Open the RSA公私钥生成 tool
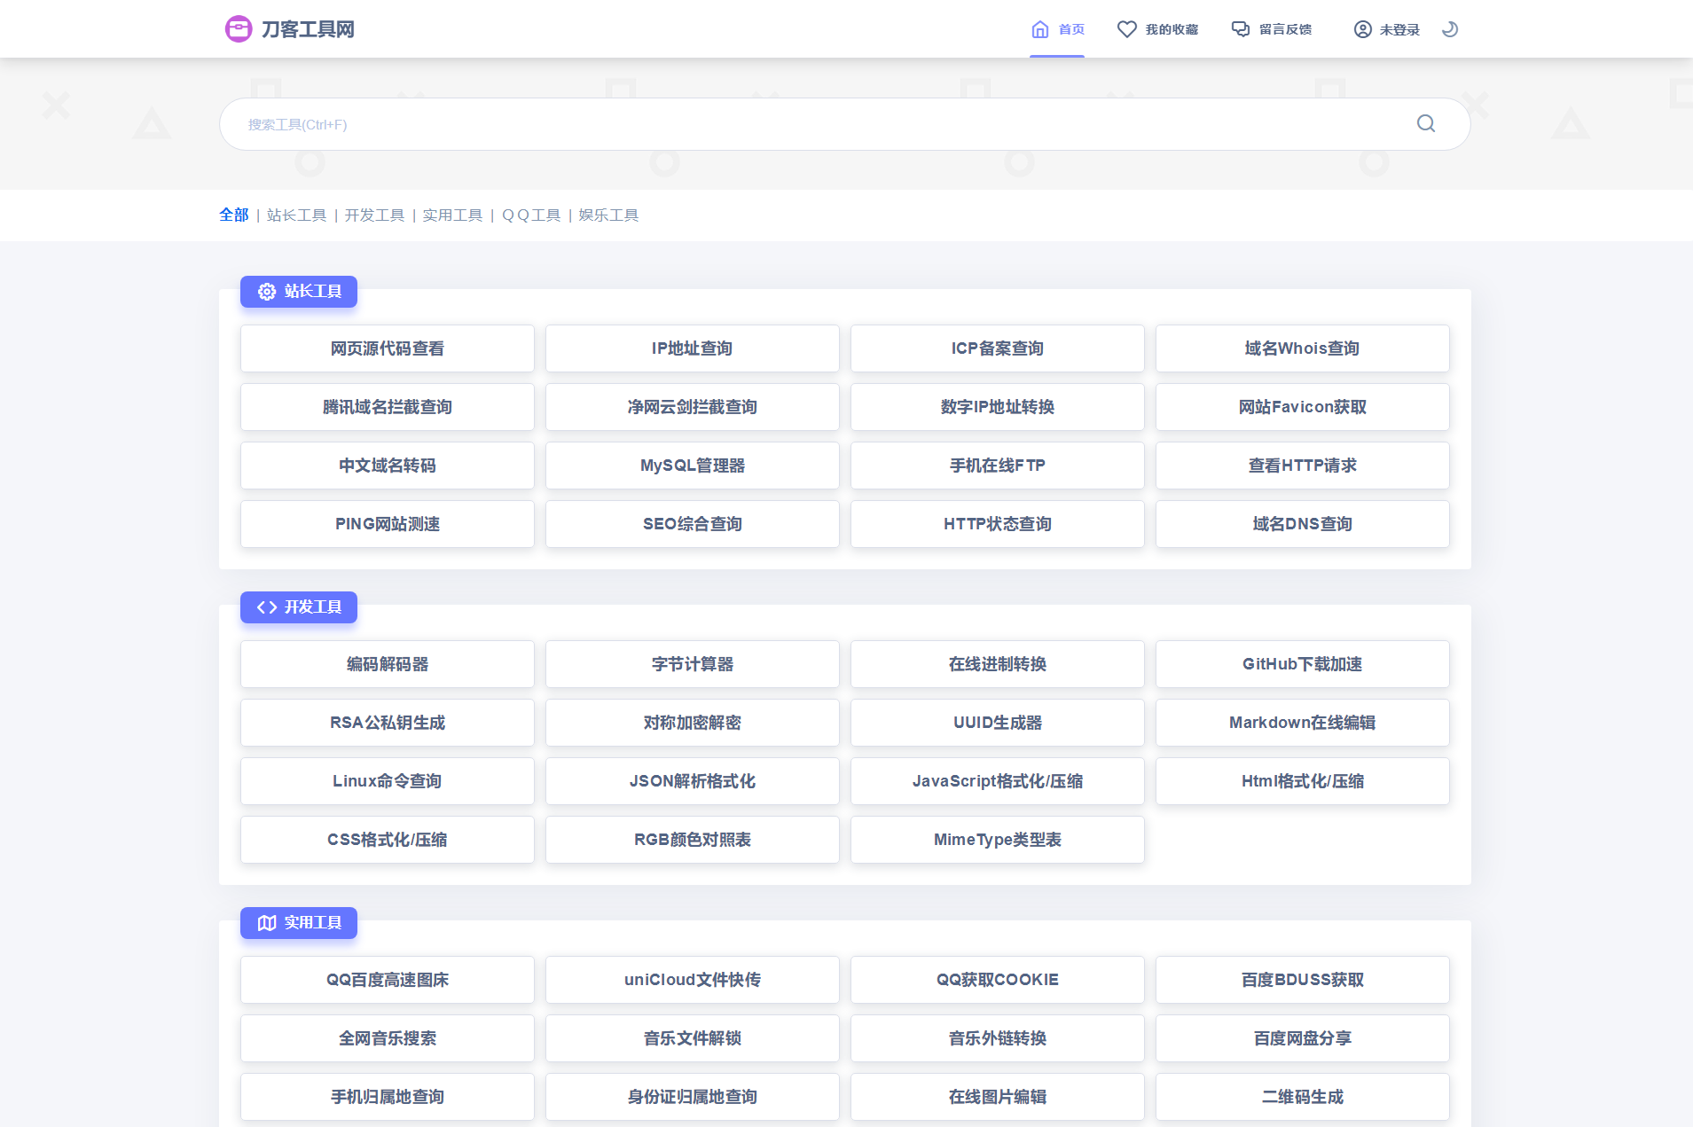The height and width of the screenshot is (1127, 1693). pos(388,723)
